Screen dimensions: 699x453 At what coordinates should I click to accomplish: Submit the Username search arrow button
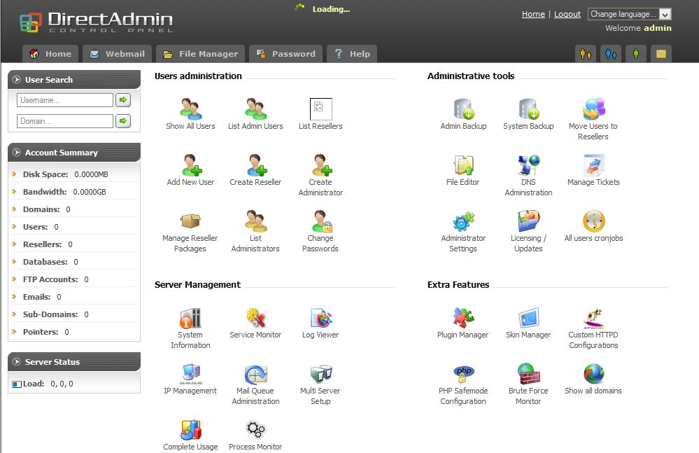coord(123,100)
